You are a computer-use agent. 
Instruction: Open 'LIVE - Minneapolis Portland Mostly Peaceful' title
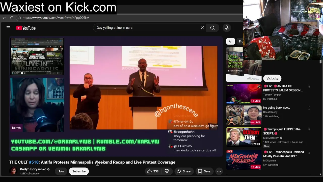click(x=283, y=154)
